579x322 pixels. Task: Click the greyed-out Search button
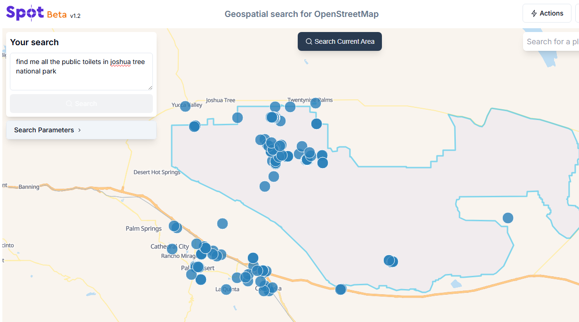[x=81, y=104]
